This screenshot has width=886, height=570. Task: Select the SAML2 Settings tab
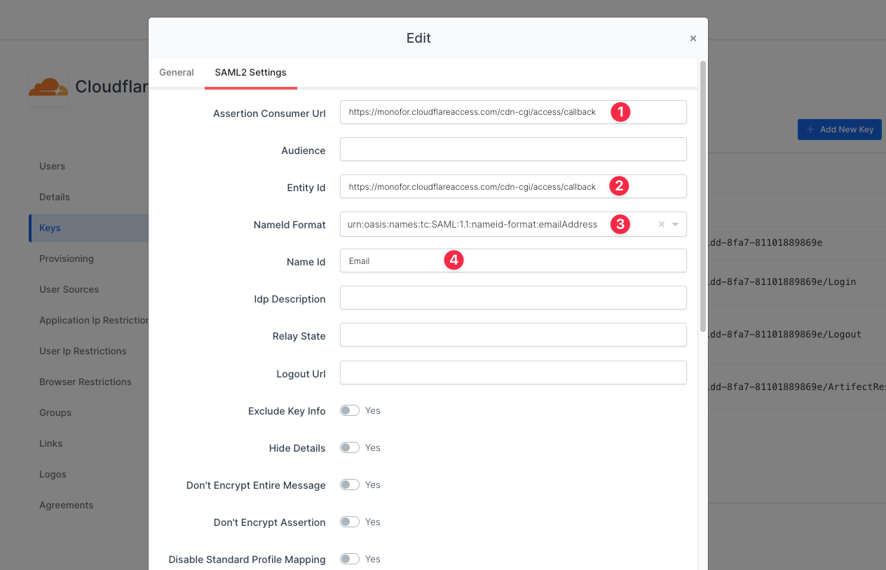click(x=250, y=72)
